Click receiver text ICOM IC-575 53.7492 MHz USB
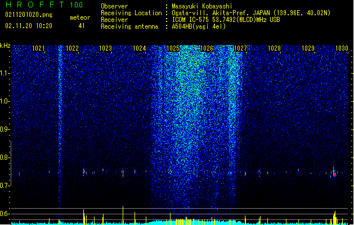 [226, 20]
